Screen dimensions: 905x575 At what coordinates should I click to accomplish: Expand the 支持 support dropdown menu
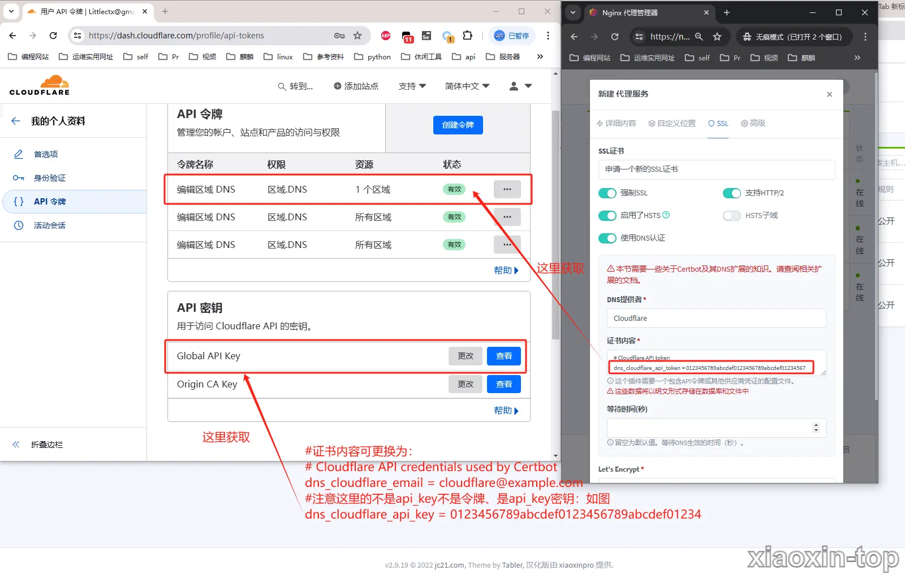point(412,86)
